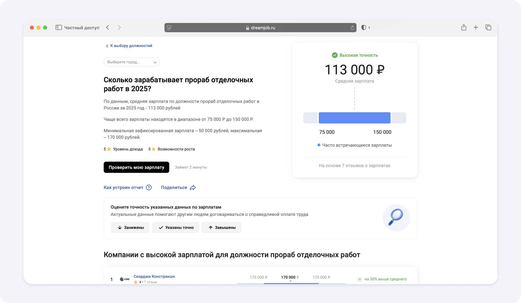Show tab overview icon
521x303 pixels.
coord(488,28)
